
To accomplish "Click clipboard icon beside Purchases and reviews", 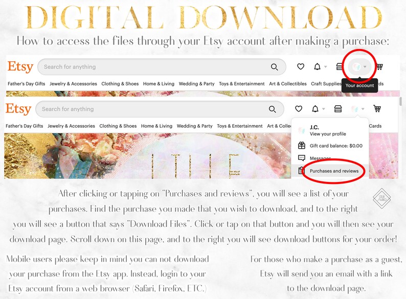I will [300, 171].
